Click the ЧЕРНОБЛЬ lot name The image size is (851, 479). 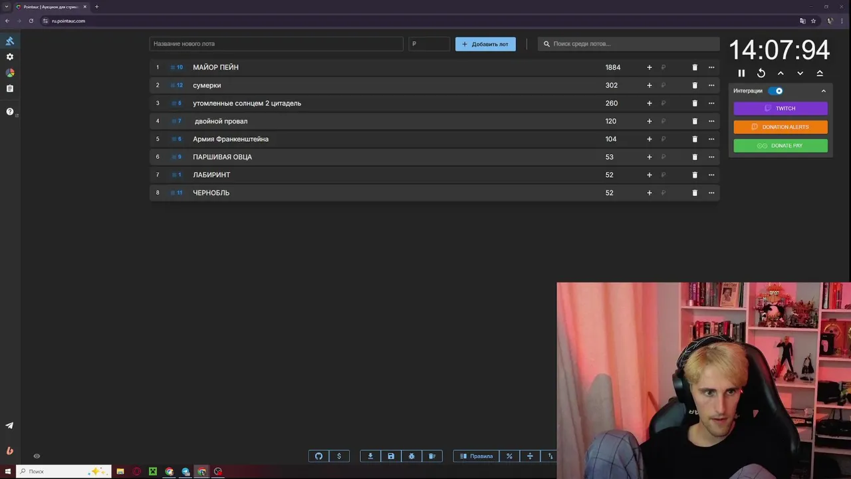[x=211, y=193]
